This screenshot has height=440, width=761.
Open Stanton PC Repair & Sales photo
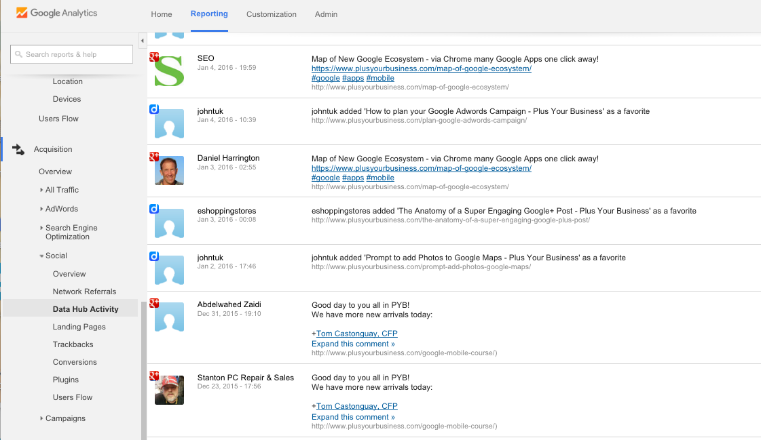coord(170,390)
